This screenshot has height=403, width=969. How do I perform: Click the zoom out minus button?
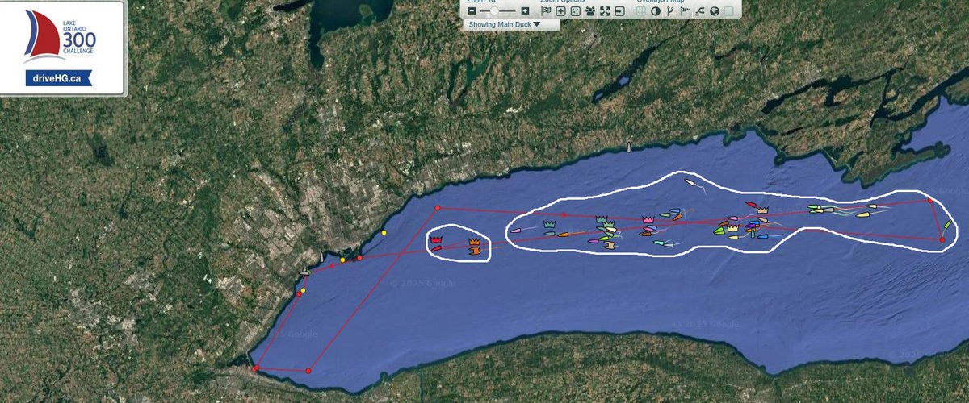pos(472,11)
